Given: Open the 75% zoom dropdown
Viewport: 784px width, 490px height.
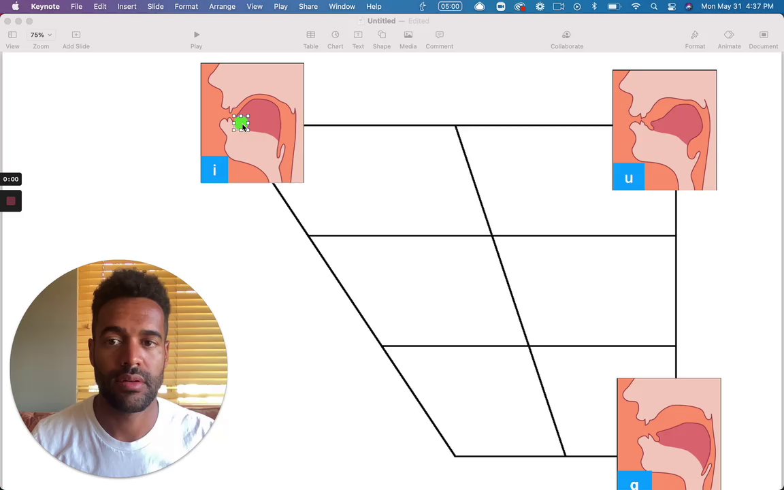Looking at the screenshot, I should pyautogui.click(x=41, y=35).
